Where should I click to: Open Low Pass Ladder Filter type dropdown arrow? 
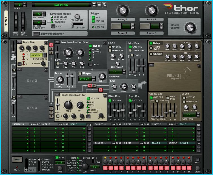[57, 42]
